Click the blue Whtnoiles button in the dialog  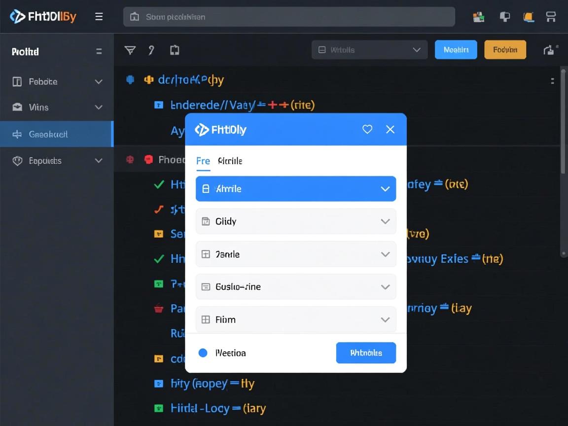tap(366, 353)
